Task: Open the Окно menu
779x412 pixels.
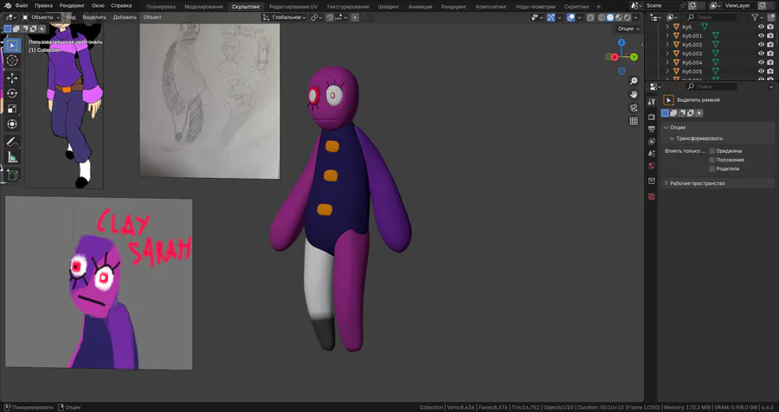Action: coord(98,6)
